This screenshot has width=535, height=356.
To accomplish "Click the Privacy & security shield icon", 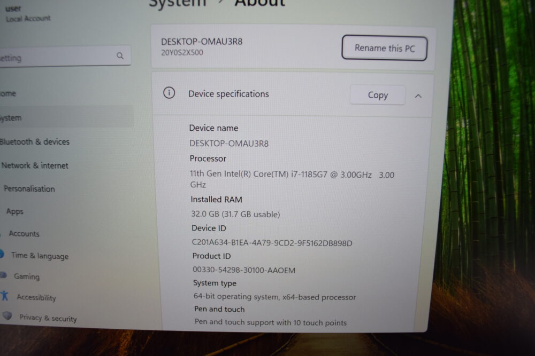I will click(x=7, y=315).
